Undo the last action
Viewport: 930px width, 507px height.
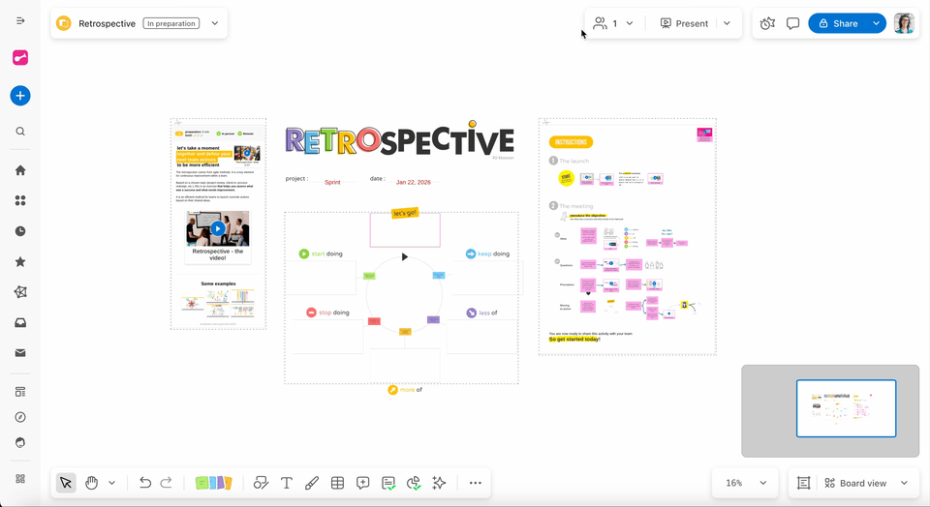144,484
